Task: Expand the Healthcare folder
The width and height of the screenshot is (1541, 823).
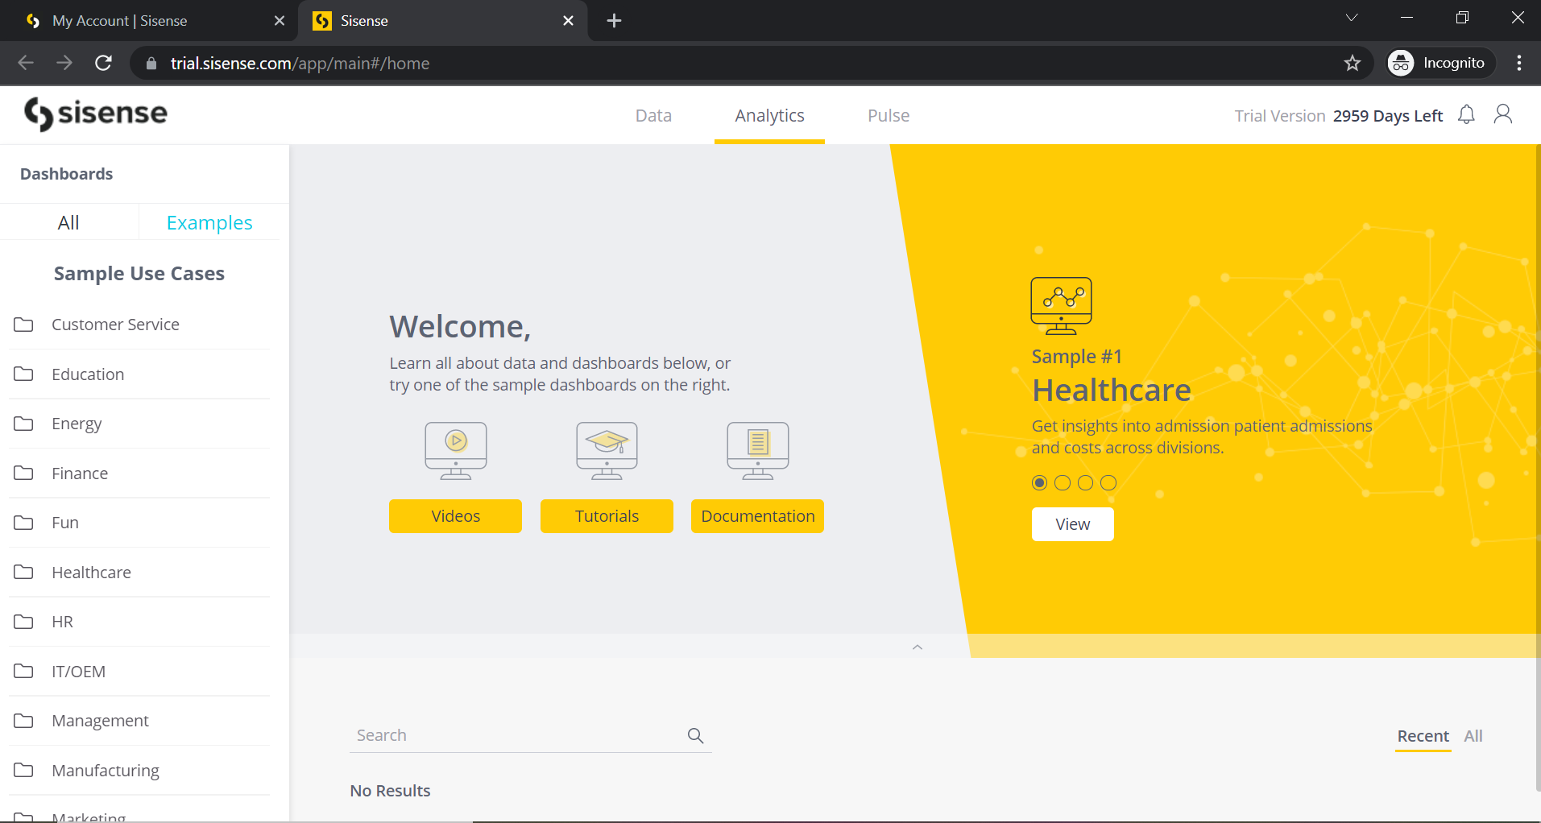Action: coord(91,573)
